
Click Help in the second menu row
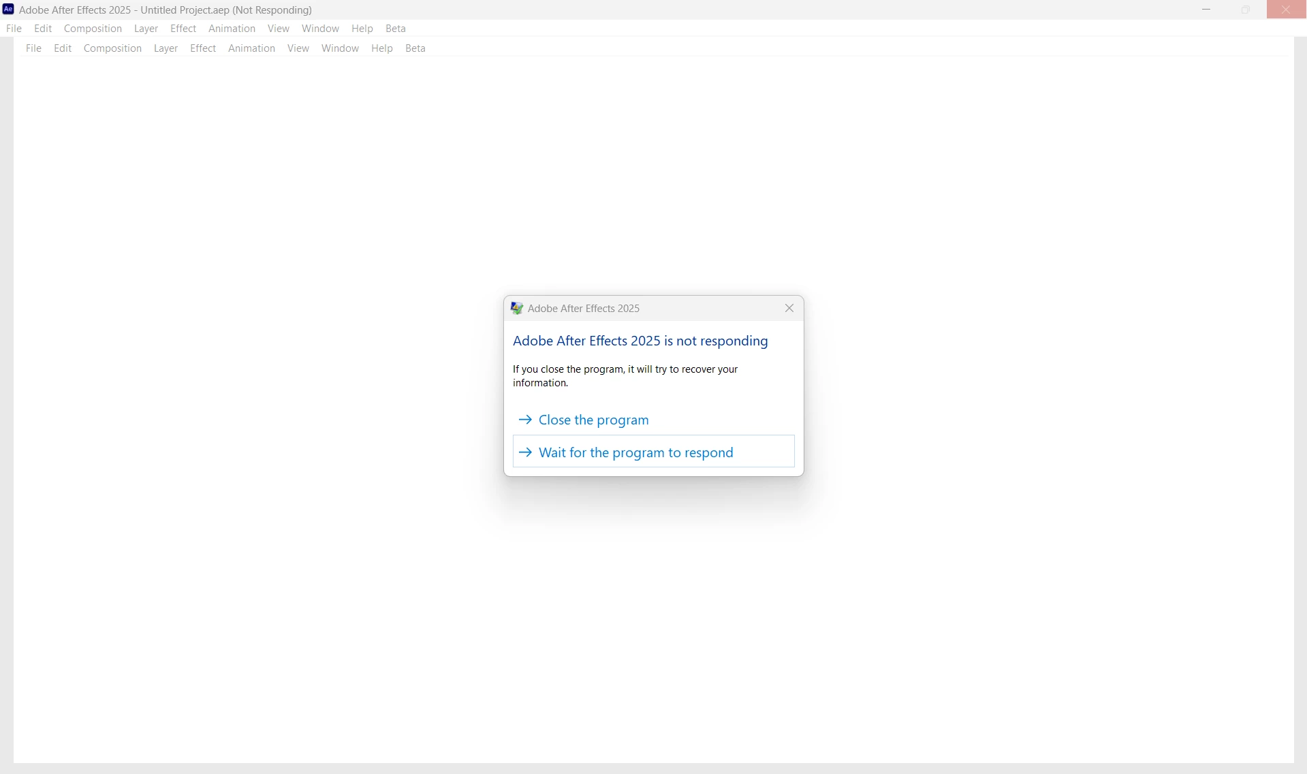(382, 48)
